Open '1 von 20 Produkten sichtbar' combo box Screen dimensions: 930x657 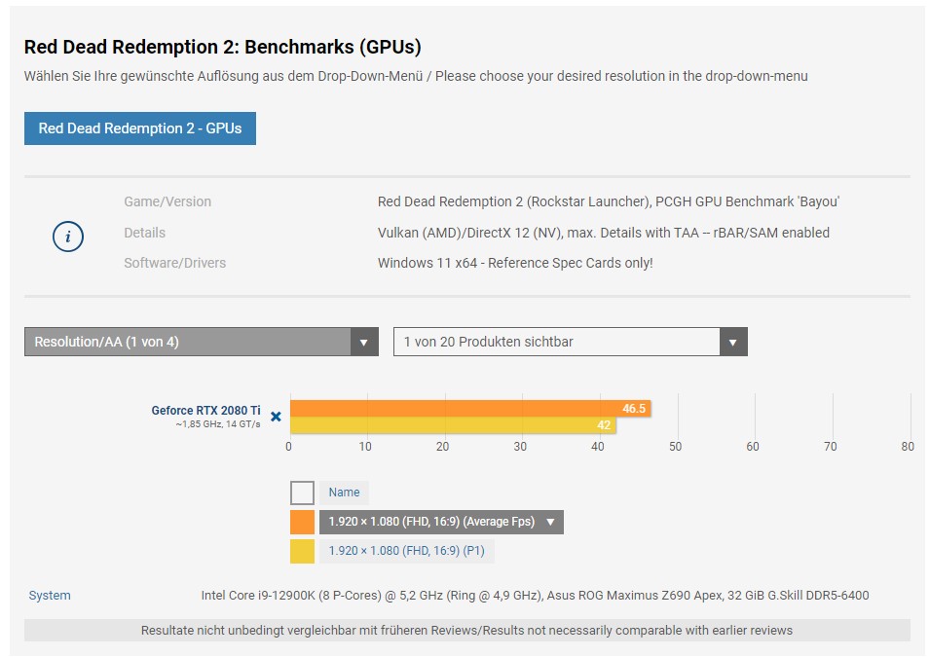570,343
